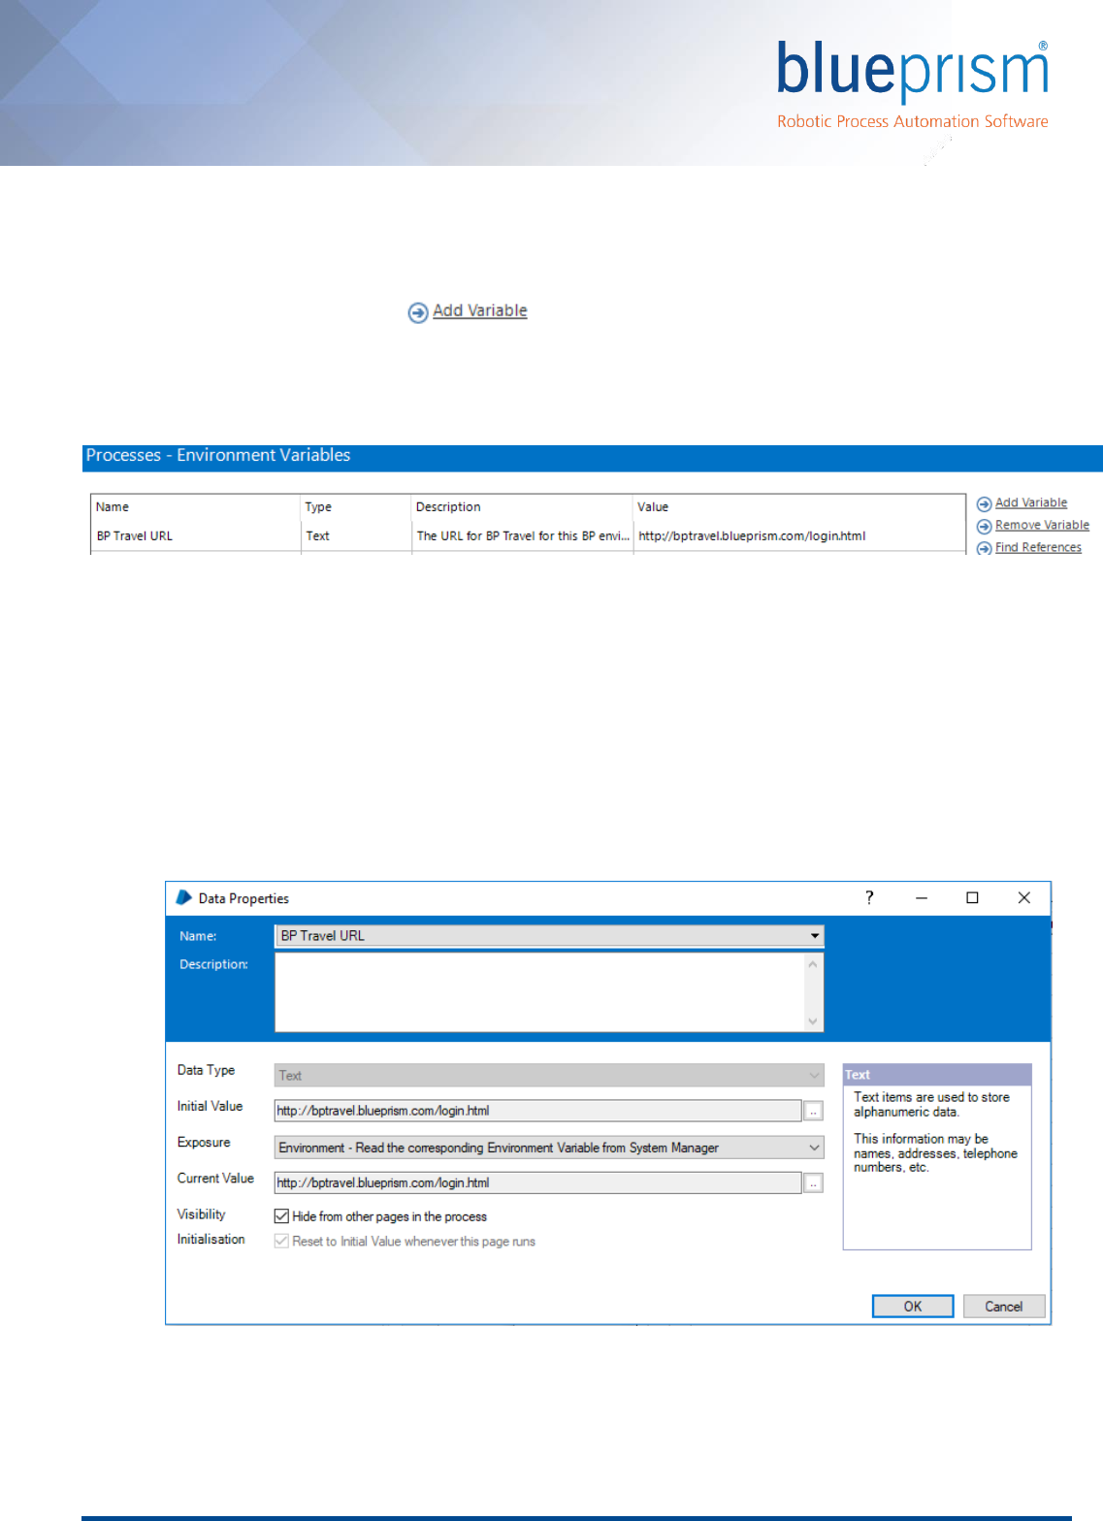
Task: Click the Type column header
Action: [318, 506]
